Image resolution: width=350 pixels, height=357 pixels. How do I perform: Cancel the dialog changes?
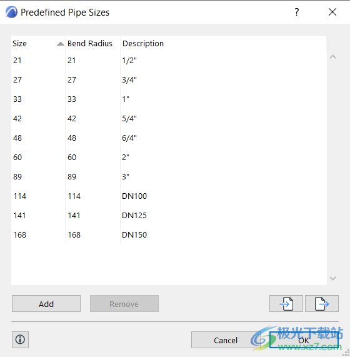[x=226, y=340]
